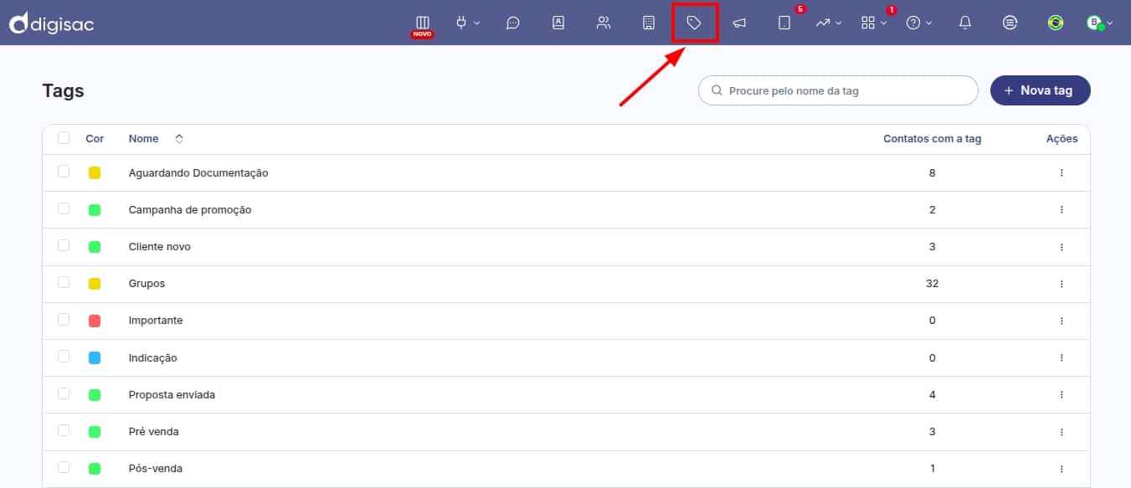Screen dimensions: 1131x488
Task: Open the contacts address book icon
Action: point(558,23)
